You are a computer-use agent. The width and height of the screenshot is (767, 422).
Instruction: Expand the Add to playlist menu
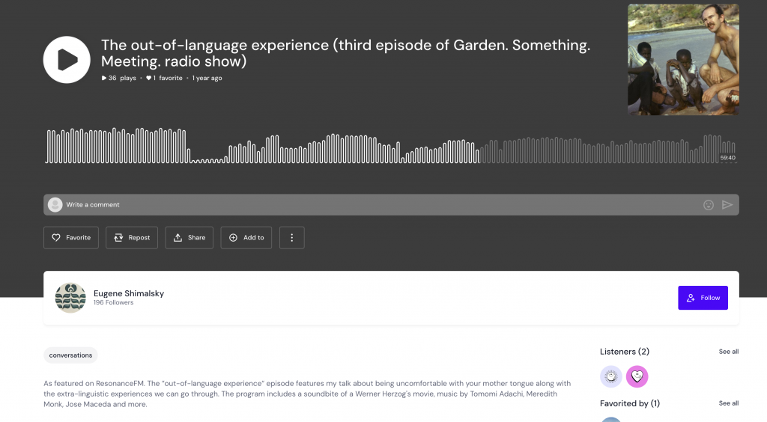246,238
